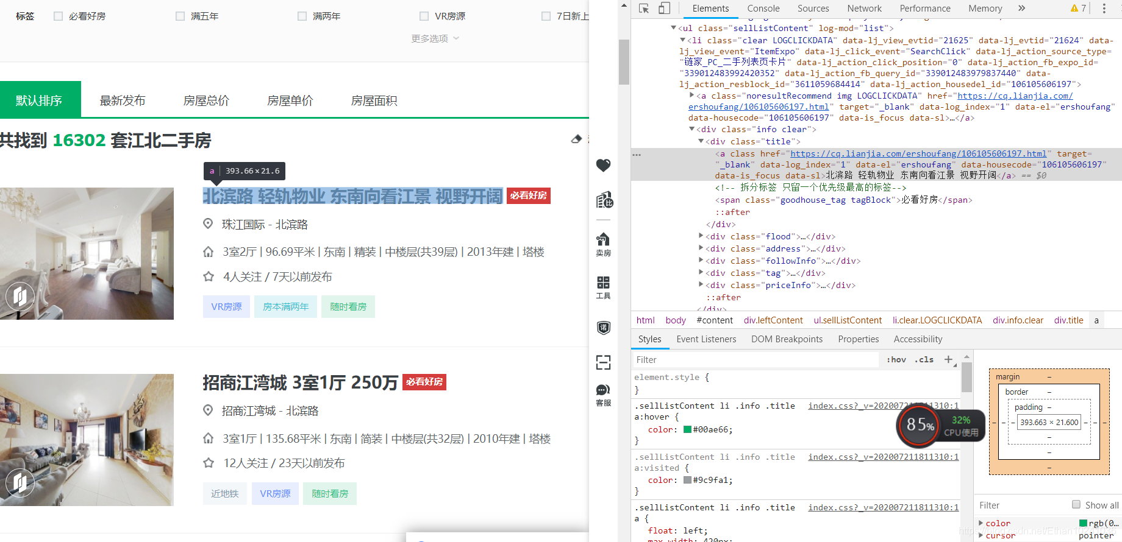This screenshot has width=1122, height=542.
Task: Collapse the div info clear node
Action: pyautogui.click(x=691, y=129)
